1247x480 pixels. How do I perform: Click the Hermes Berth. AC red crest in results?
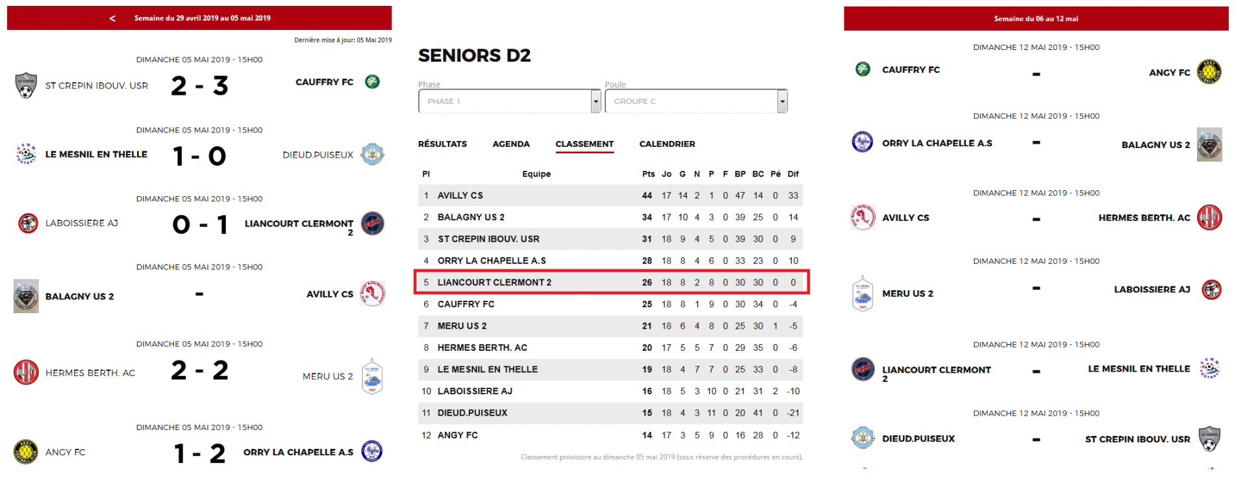26,372
